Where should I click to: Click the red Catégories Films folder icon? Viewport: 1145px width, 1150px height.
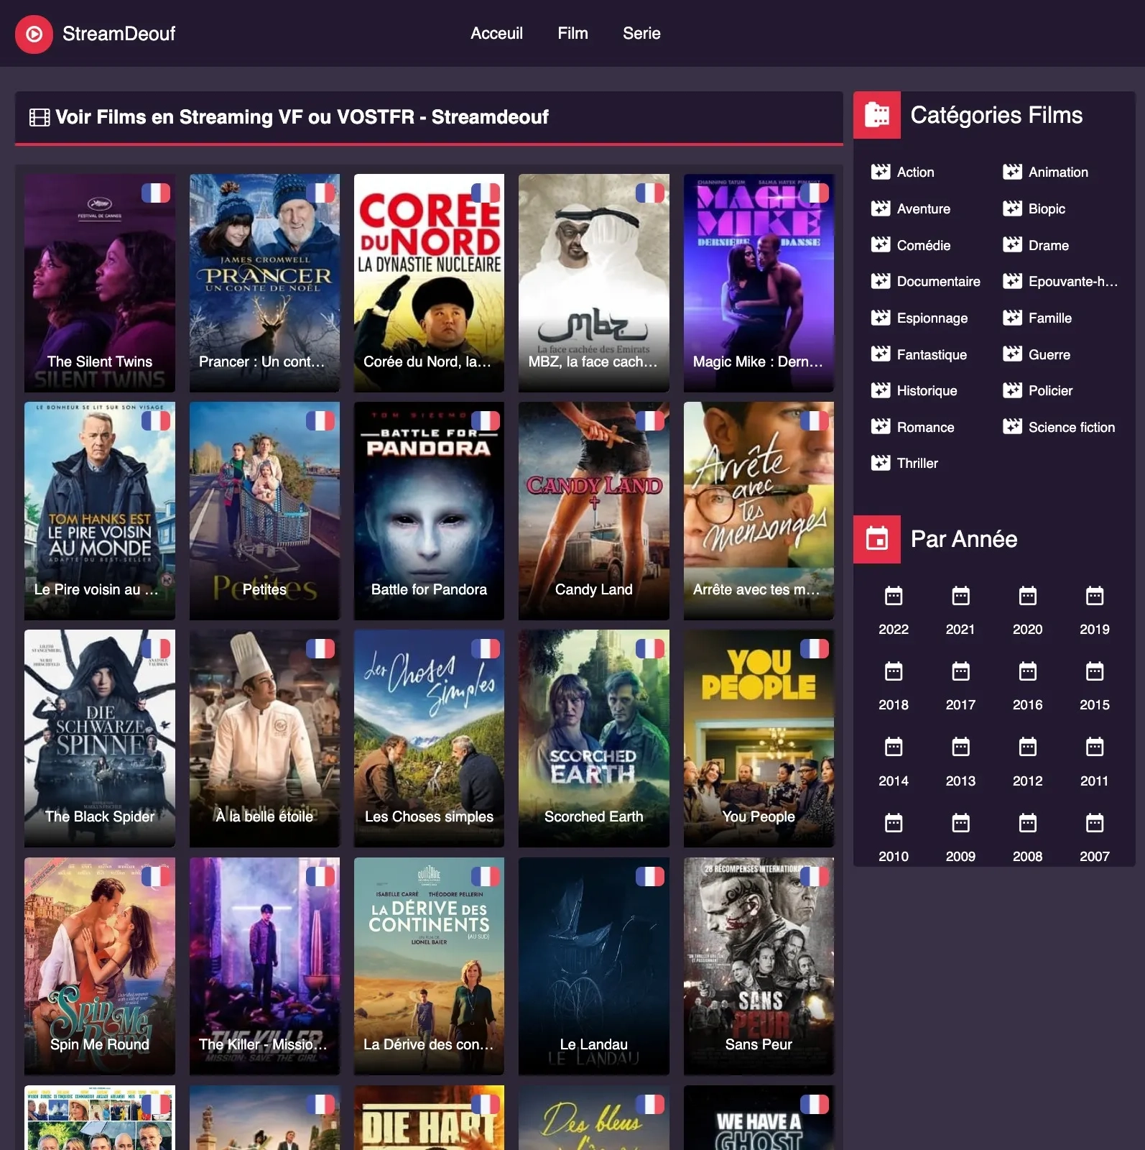point(876,115)
